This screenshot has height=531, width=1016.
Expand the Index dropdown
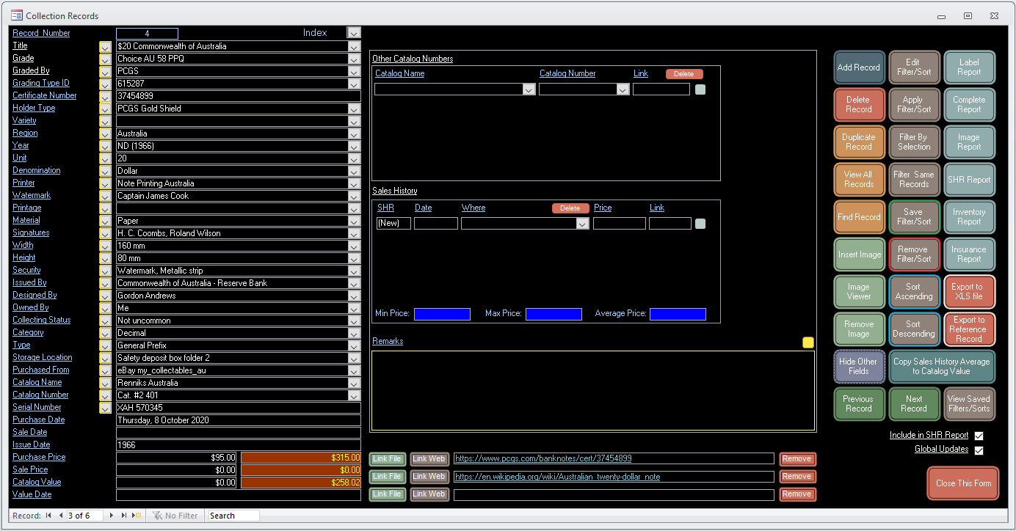354,32
